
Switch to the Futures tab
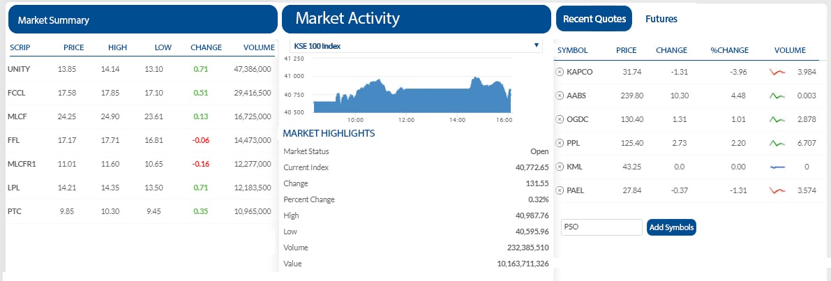coord(661,19)
